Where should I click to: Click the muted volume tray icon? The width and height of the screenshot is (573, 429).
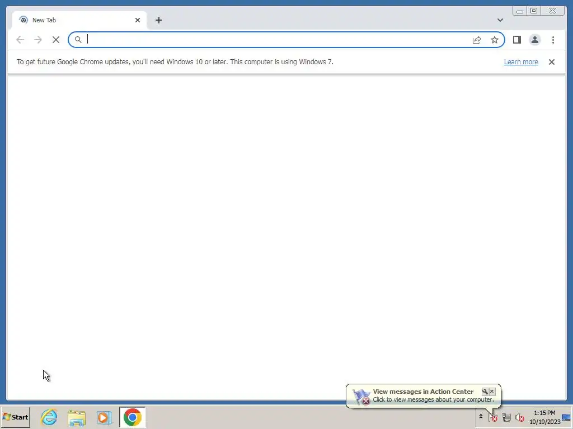pyautogui.click(x=519, y=417)
